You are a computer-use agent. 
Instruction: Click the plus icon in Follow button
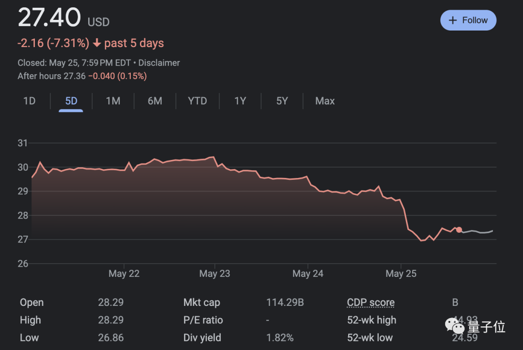(x=453, y=20)
